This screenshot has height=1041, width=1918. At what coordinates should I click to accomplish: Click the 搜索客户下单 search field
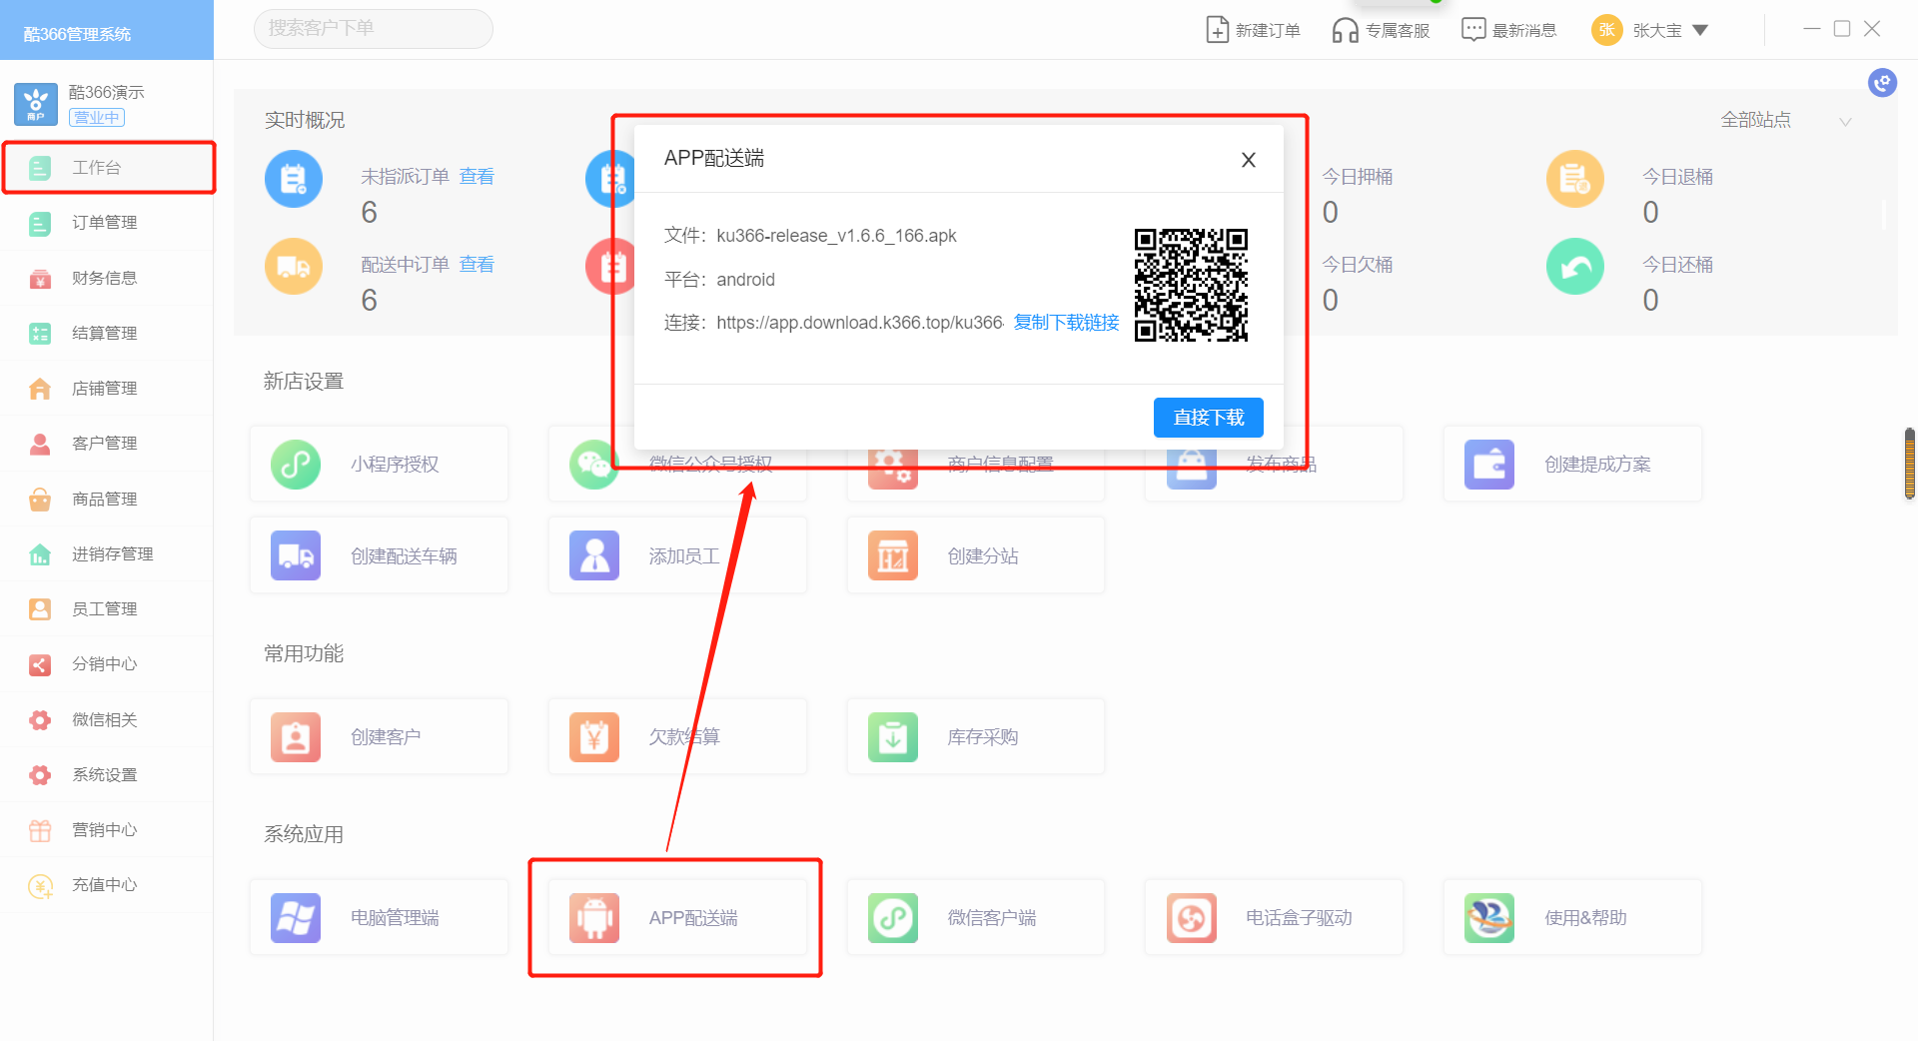coord(373,29)
